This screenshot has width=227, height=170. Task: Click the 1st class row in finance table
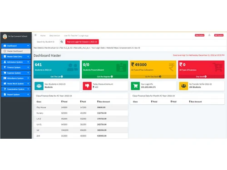click(x=81, y=130)
